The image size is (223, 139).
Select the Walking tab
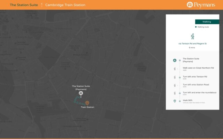pos(207,22)
